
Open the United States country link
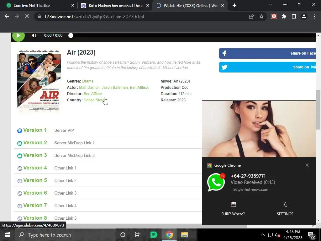(x=94, y=100)
